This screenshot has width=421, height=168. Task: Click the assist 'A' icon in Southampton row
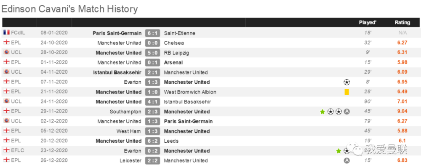(x=347, y=112)
